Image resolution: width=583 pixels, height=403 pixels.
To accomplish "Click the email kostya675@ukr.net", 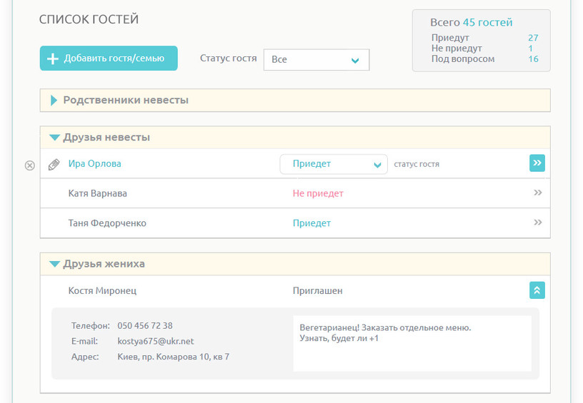I will 155,341.
